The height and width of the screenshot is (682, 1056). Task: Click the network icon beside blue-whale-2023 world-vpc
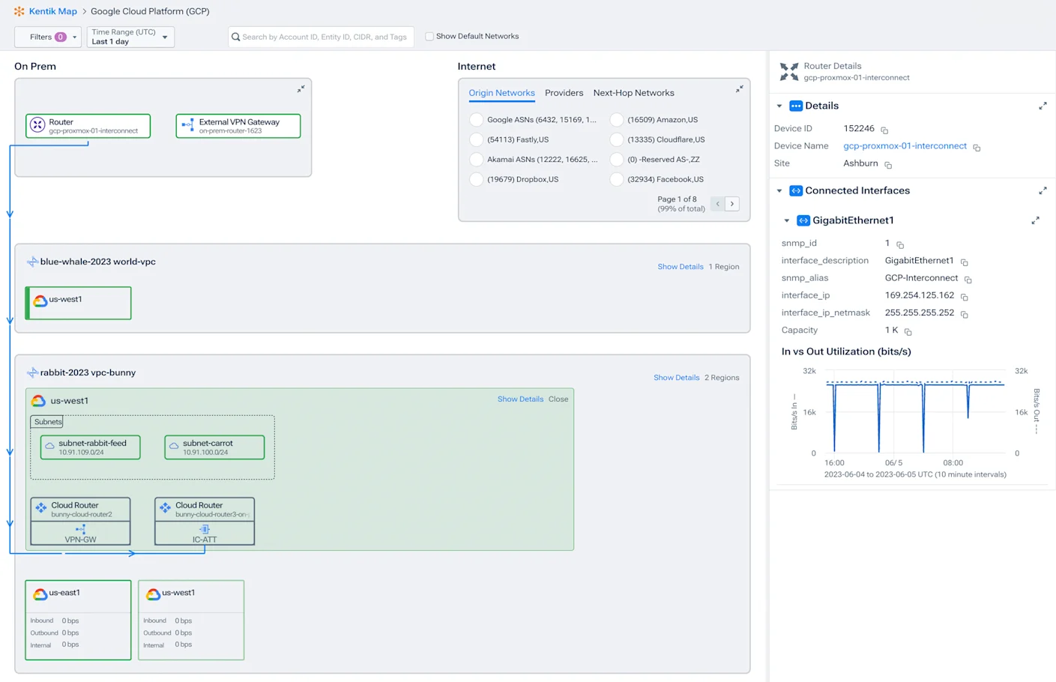click(x=31, y=261)
